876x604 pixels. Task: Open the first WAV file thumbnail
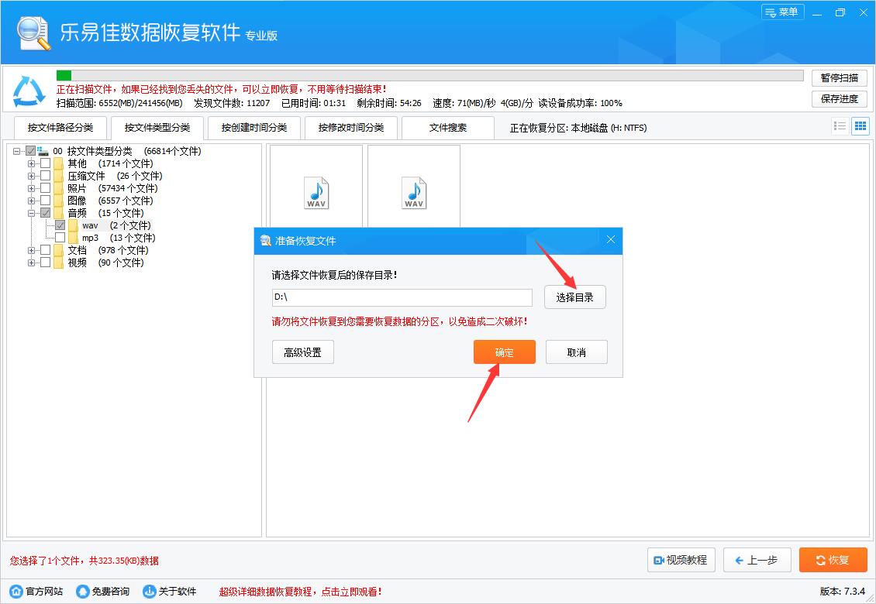pyautogui.click(x=316, y=193)
